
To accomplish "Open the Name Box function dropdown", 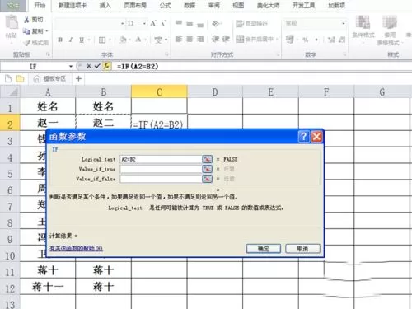I will (71, 67).
